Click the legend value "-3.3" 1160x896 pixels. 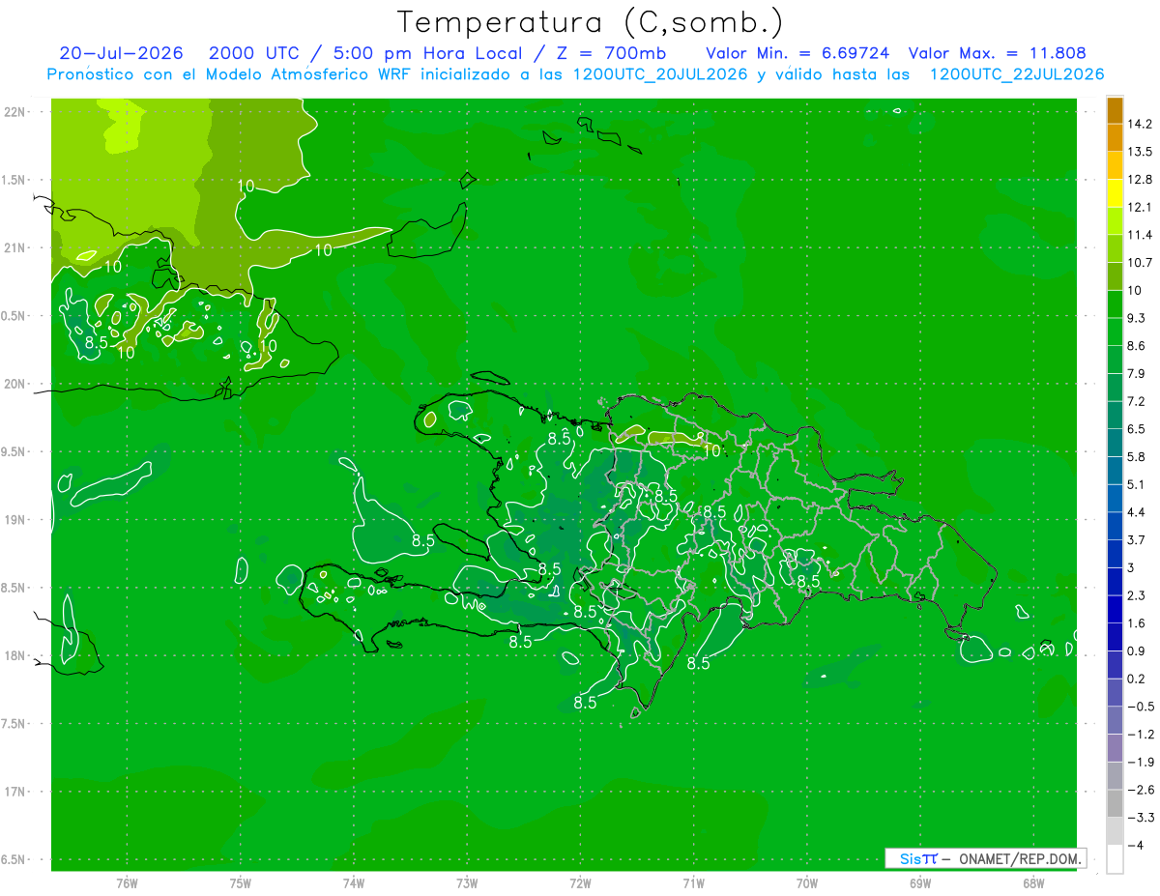coord(1141,818)
